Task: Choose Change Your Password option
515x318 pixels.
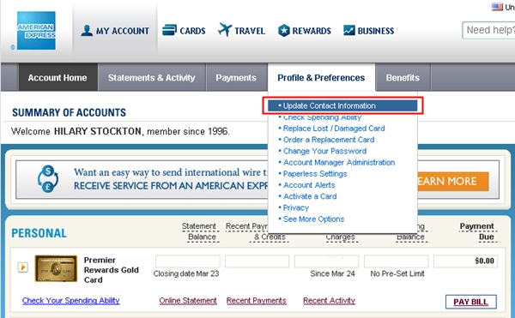Action: point(324,151)
